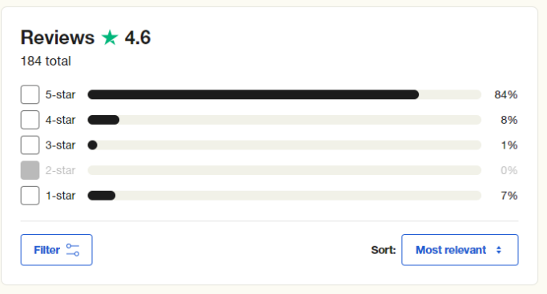This screenshot has width=547, height=294.
Task: Click the 5-star rating bar
Action: [x=284, y=94]
